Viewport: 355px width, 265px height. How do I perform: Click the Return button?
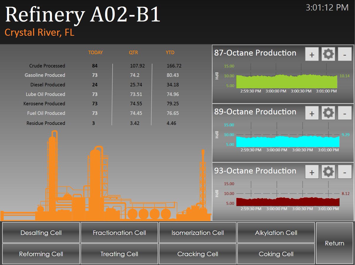point(335,243)
